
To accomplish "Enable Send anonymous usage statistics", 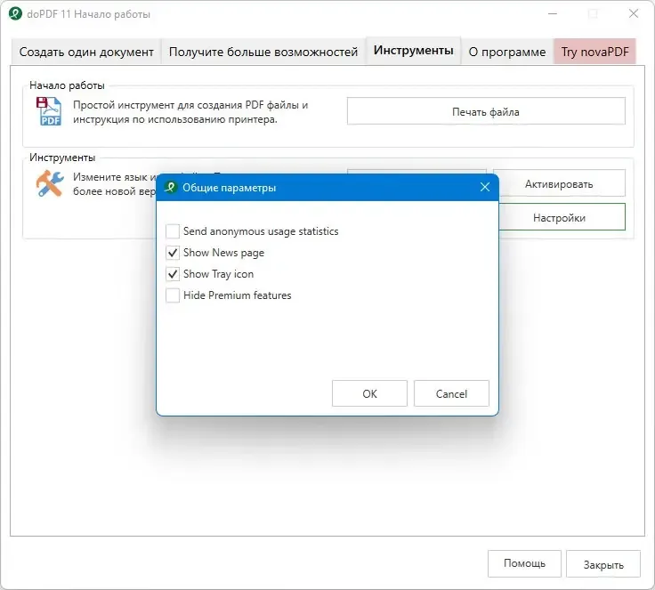I will (x=173, y=231).
